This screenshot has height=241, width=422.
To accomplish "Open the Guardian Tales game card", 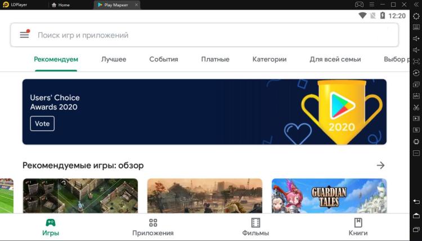I will coord(329,196).
